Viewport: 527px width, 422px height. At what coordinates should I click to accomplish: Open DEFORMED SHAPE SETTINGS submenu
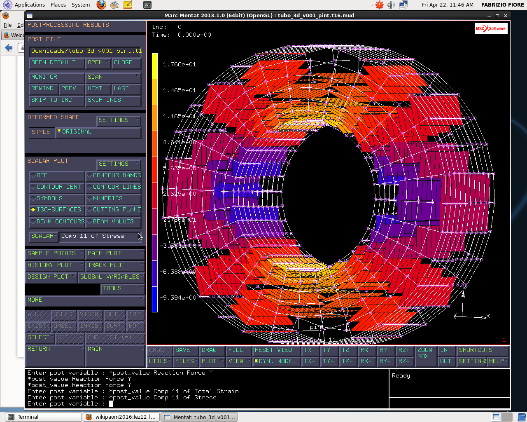coord(119,120)
